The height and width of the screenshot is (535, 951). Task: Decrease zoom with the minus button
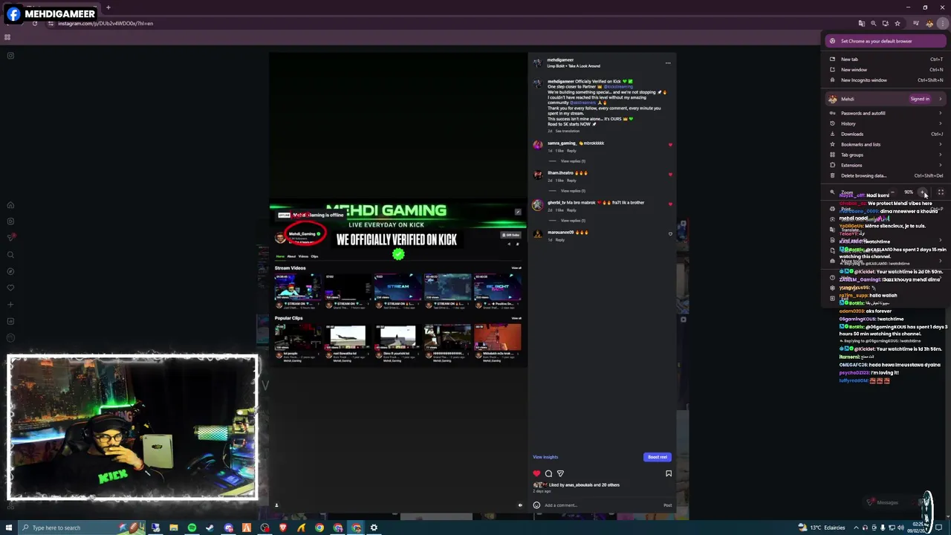(x=893, y=192)
